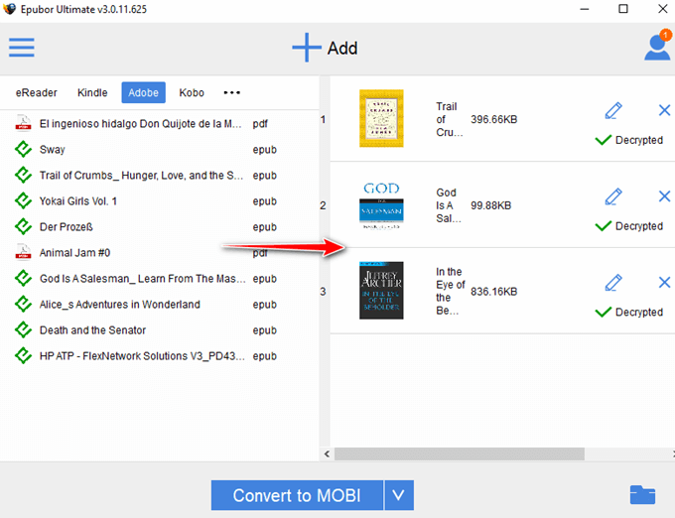Click the Add books button
Viewport: 675px width, 518px height.
[x=325, y=48]
